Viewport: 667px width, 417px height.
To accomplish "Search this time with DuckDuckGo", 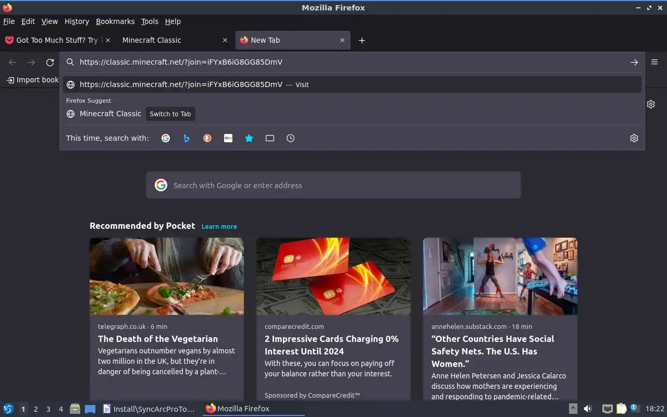I will (x=207, y=138).
